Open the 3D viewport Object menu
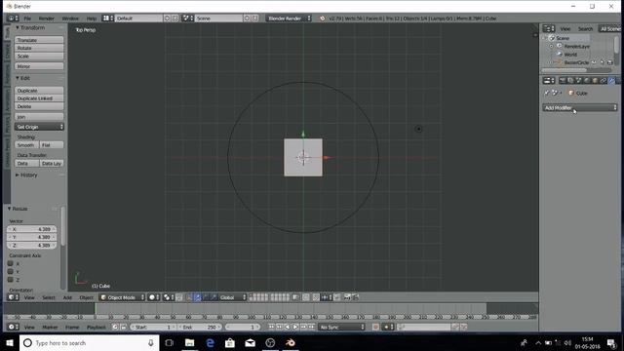 [x=86, y=297]
